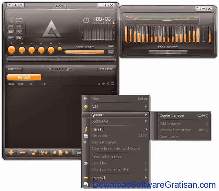Click the 00:00 time display

coord(103,19)
